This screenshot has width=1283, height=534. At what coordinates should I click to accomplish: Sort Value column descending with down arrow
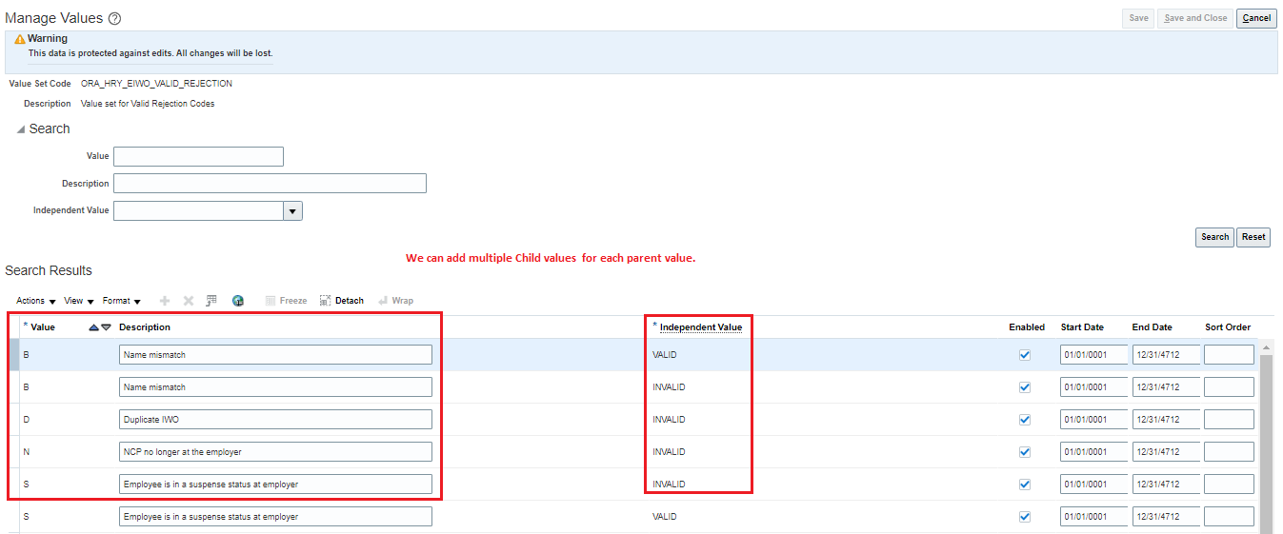(106, 327)
